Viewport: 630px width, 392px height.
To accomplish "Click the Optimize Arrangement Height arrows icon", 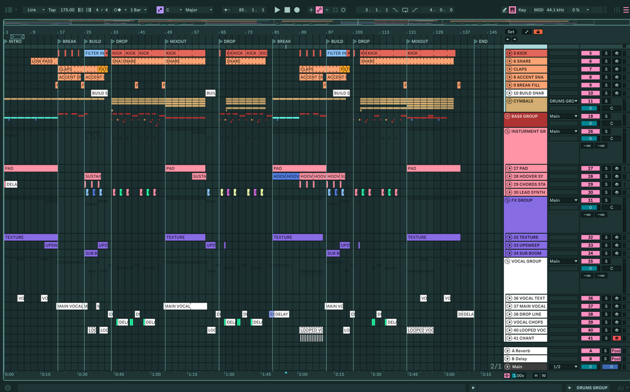I will coord(526,32).
